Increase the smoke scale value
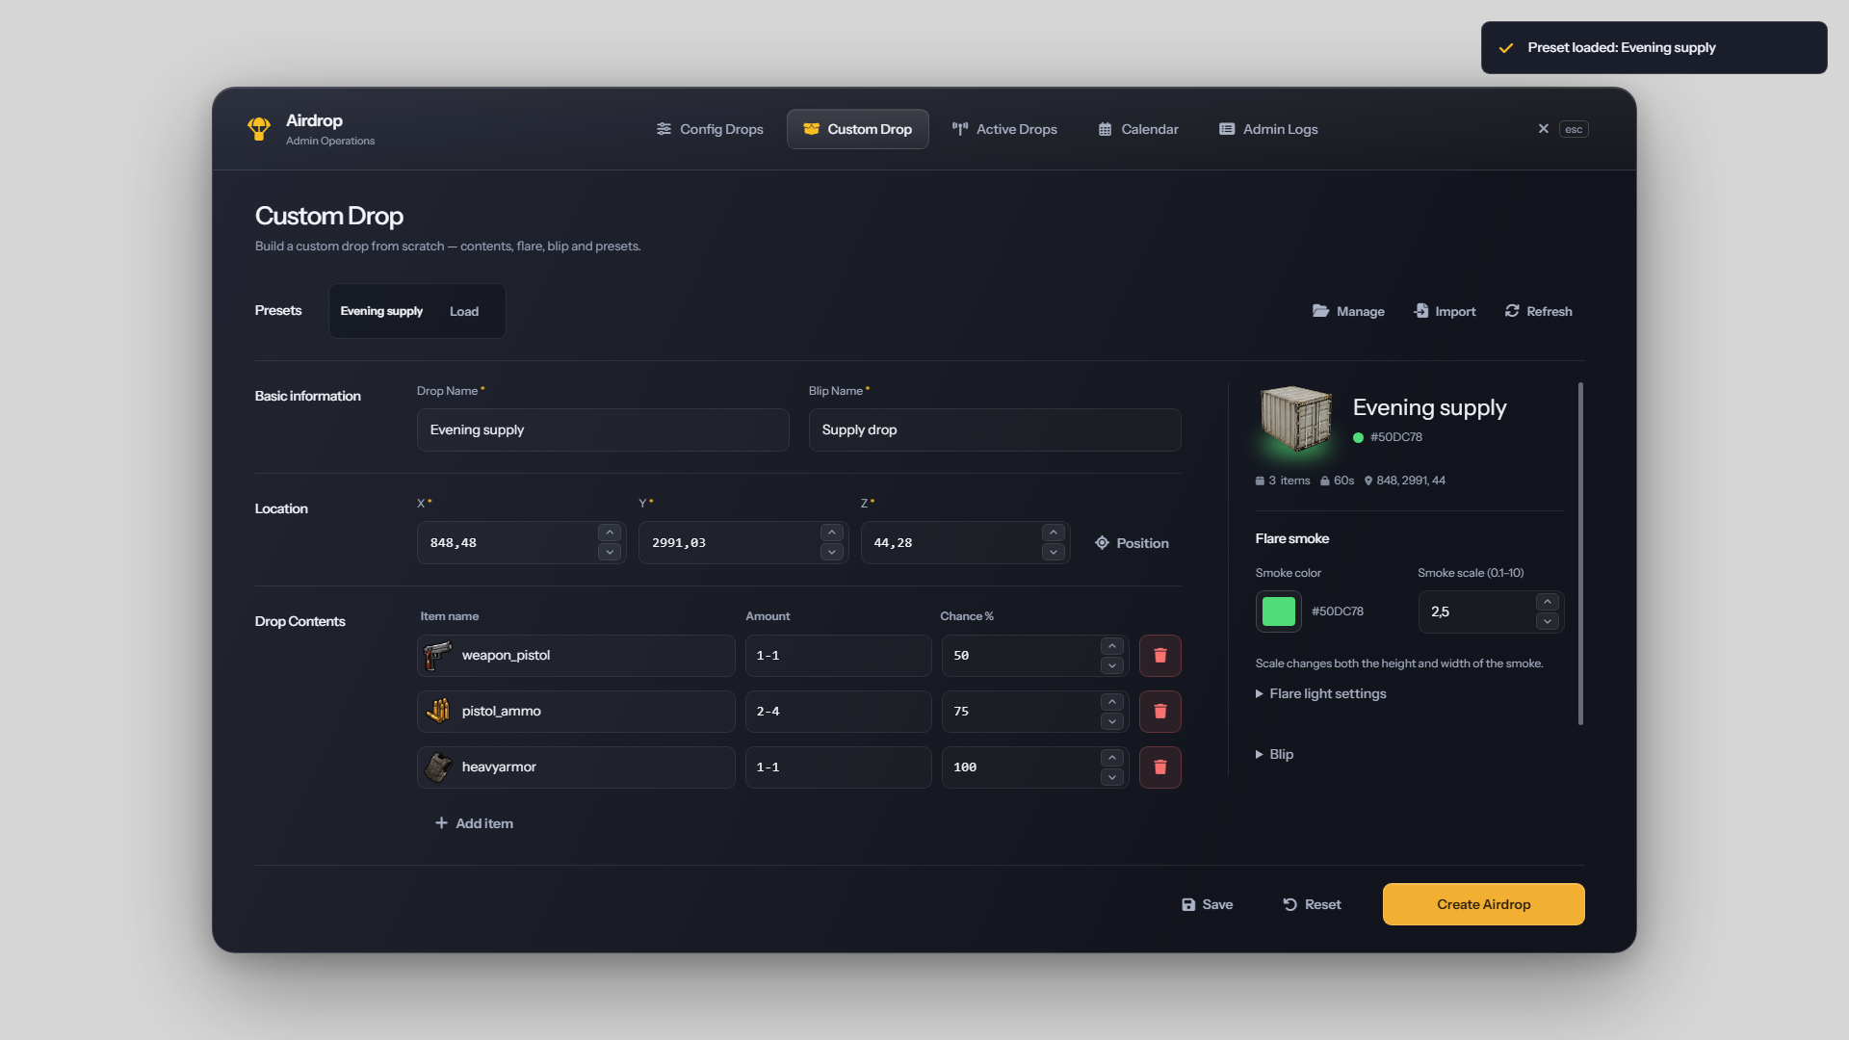 point(1548,602)
